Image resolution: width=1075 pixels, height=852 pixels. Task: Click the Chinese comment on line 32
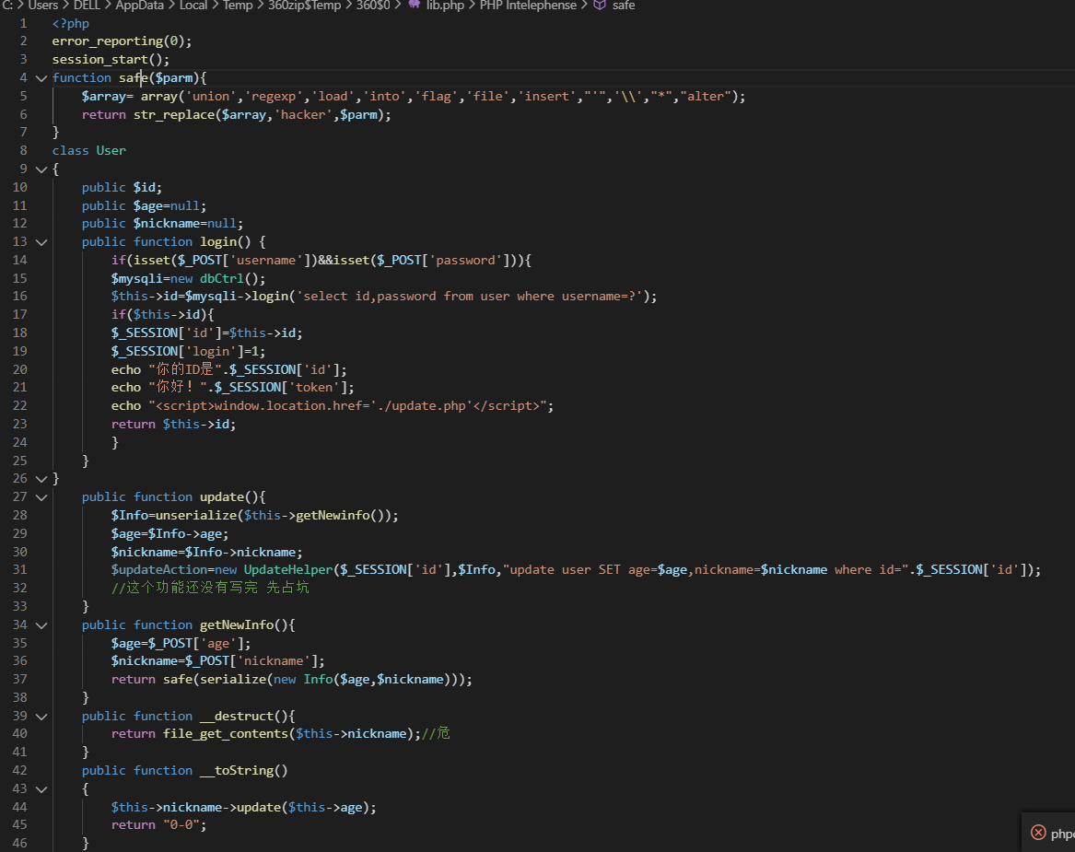210,588
